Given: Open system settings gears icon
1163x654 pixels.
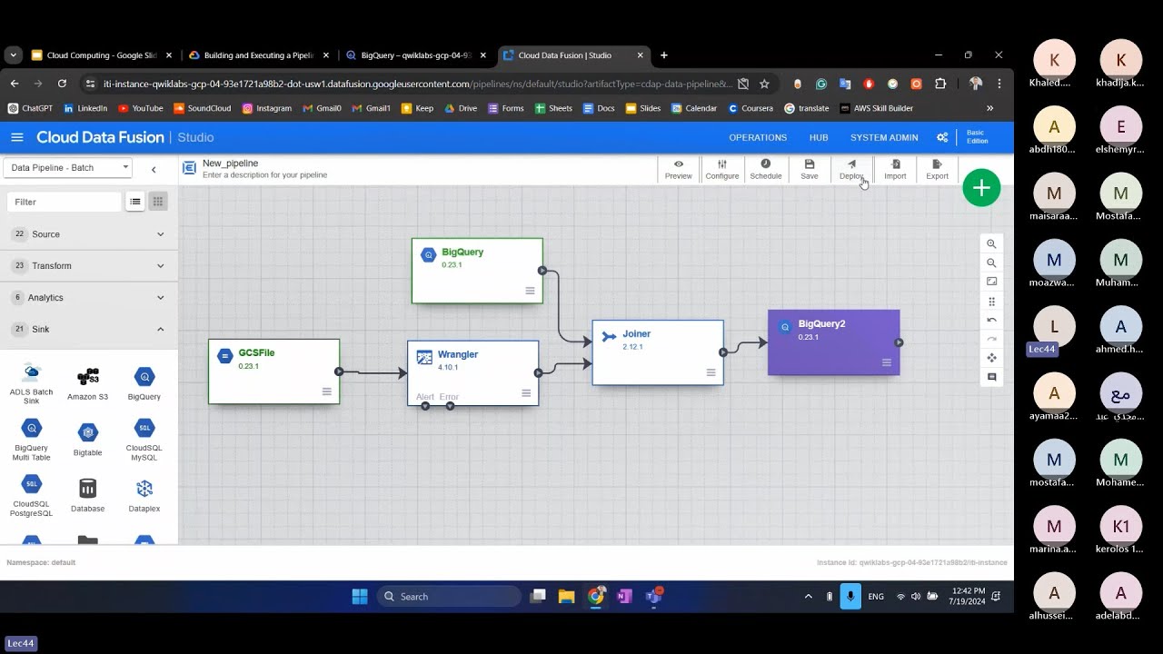Looking at the screenshot, I should [x=942, y=137].
